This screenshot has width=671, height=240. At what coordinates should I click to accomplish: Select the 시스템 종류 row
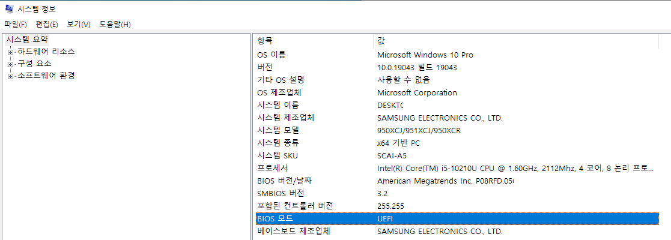click(457, 143)
